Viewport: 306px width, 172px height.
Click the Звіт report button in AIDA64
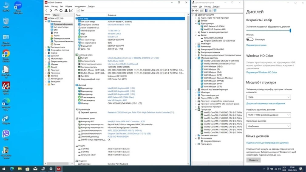(80, 11)
